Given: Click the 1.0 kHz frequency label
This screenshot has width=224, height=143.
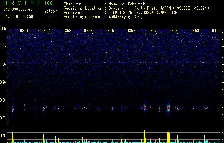Looking at the screenshot, I should click(x=3, y=64).
